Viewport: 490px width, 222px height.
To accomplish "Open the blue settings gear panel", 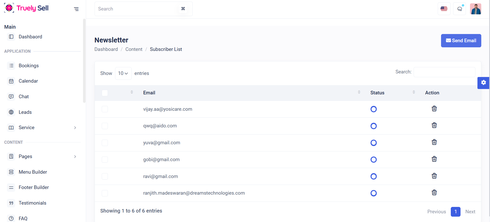I will tap(483, 83).
